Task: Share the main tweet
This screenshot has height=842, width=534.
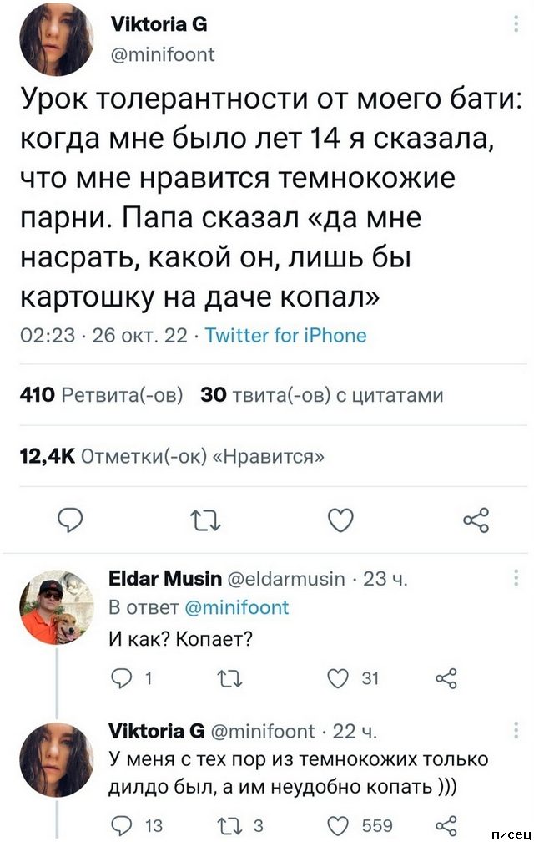Action: [474, 523]
